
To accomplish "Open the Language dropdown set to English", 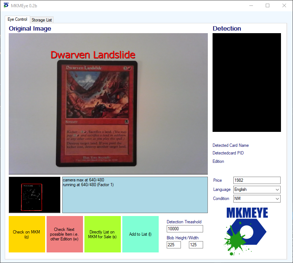I will [x=257, y=189].
